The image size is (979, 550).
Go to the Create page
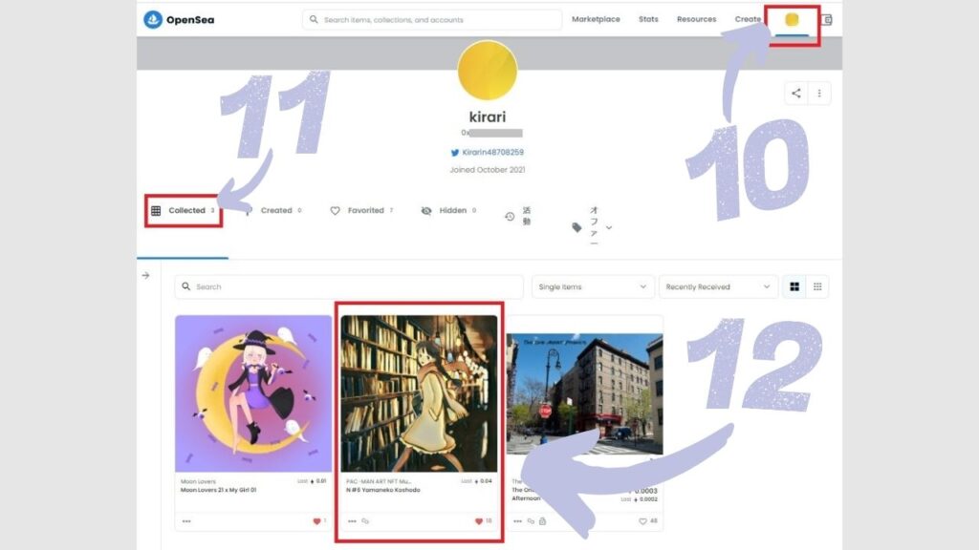(x=748, y=19)
